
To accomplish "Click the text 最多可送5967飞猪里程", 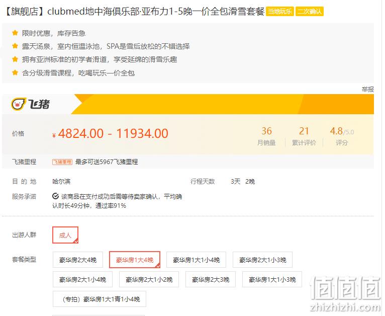I will (107, 162).
